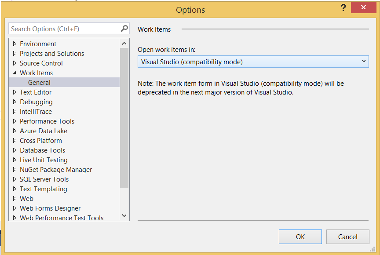The width and height of the screenshot is (380, 255).
Task: Select the General page under Work Items
Action: pyautogui.click(x=39, y=82)
